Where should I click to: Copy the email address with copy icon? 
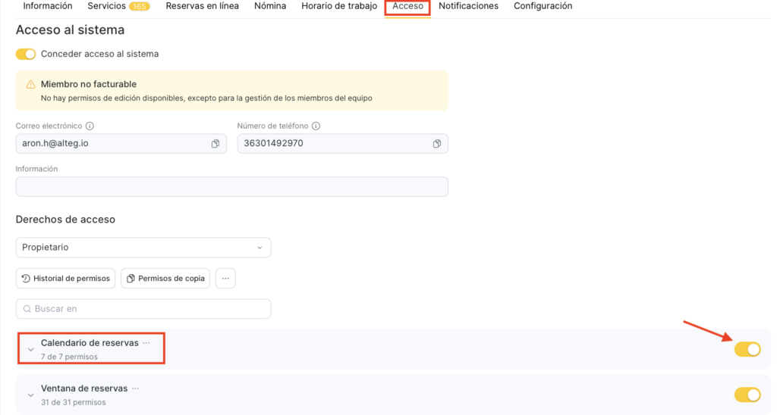215,144
